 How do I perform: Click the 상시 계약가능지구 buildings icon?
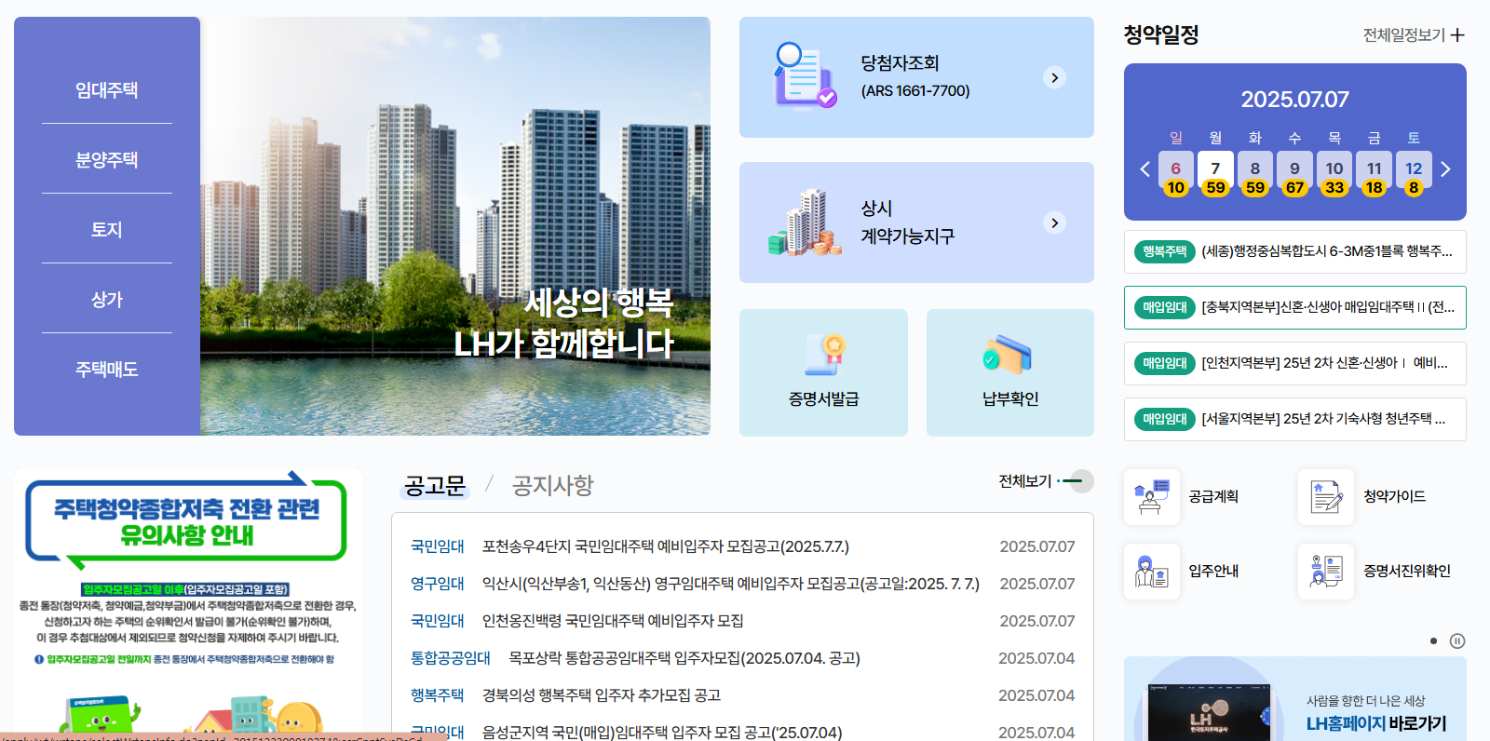pyautogui.click(x=805, y=222)
